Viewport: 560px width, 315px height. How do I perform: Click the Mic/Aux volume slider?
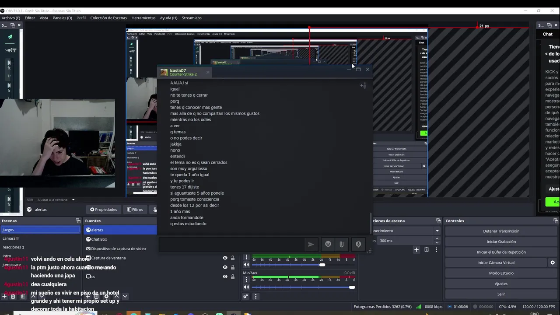point(304,287)
